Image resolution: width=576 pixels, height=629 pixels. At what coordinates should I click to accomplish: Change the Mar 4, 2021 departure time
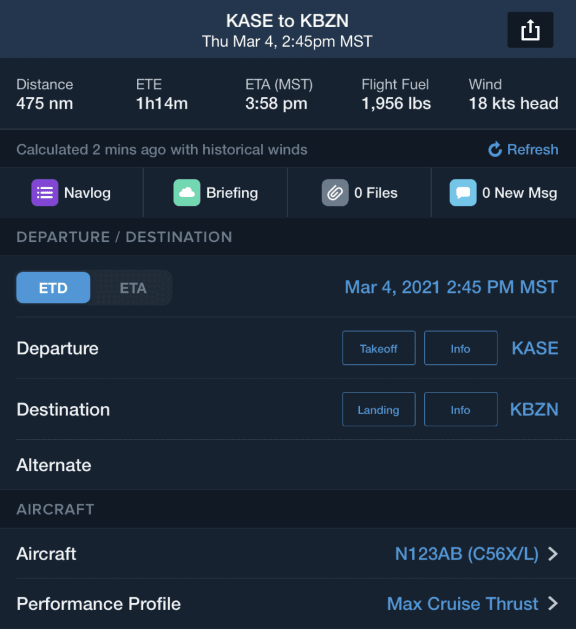451,287
